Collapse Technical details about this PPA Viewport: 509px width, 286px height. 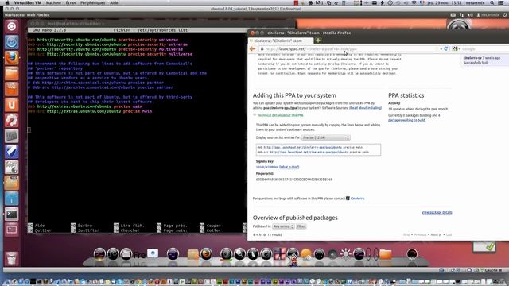278,115
